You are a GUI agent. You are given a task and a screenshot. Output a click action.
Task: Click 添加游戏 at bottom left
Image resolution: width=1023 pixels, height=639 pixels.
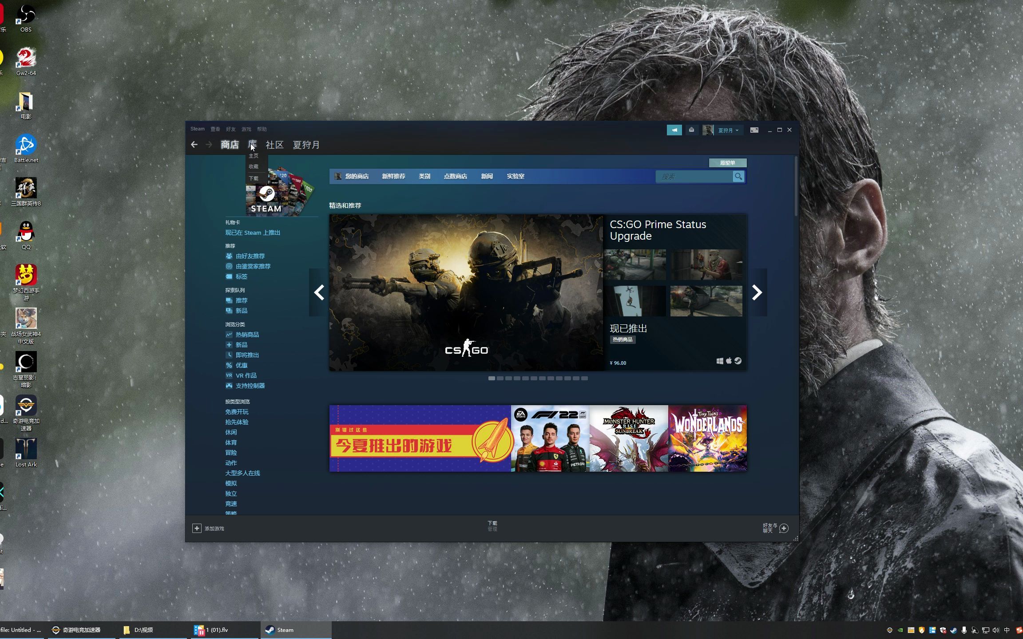[x=214, y=529]
